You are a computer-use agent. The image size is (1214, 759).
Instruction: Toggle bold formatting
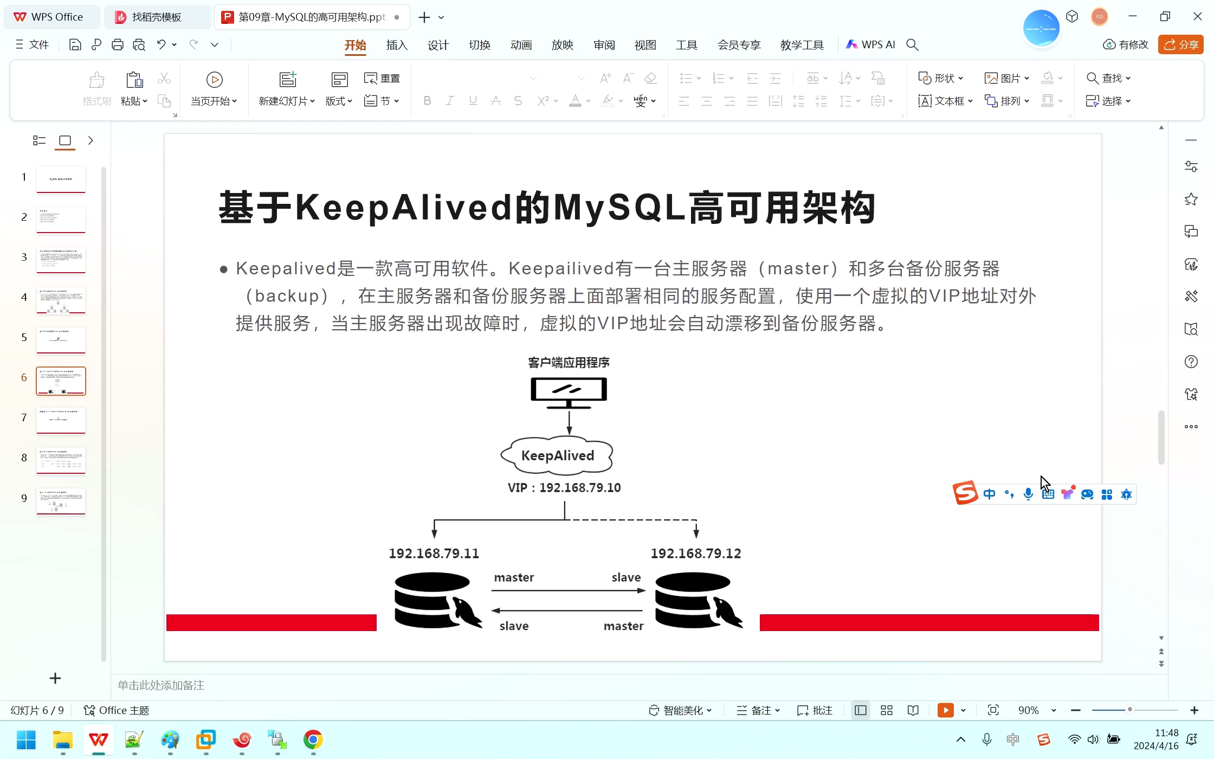coord(427,101)
